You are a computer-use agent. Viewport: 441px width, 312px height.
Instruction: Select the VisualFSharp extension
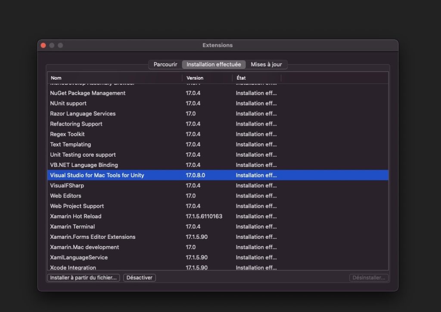coord(67,186)
